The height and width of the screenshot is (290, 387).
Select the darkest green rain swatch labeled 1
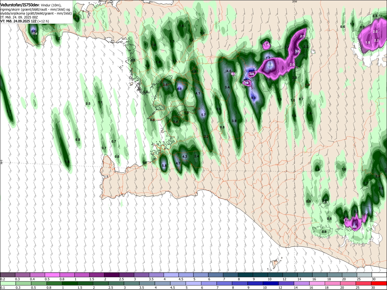tap(69, 283)
